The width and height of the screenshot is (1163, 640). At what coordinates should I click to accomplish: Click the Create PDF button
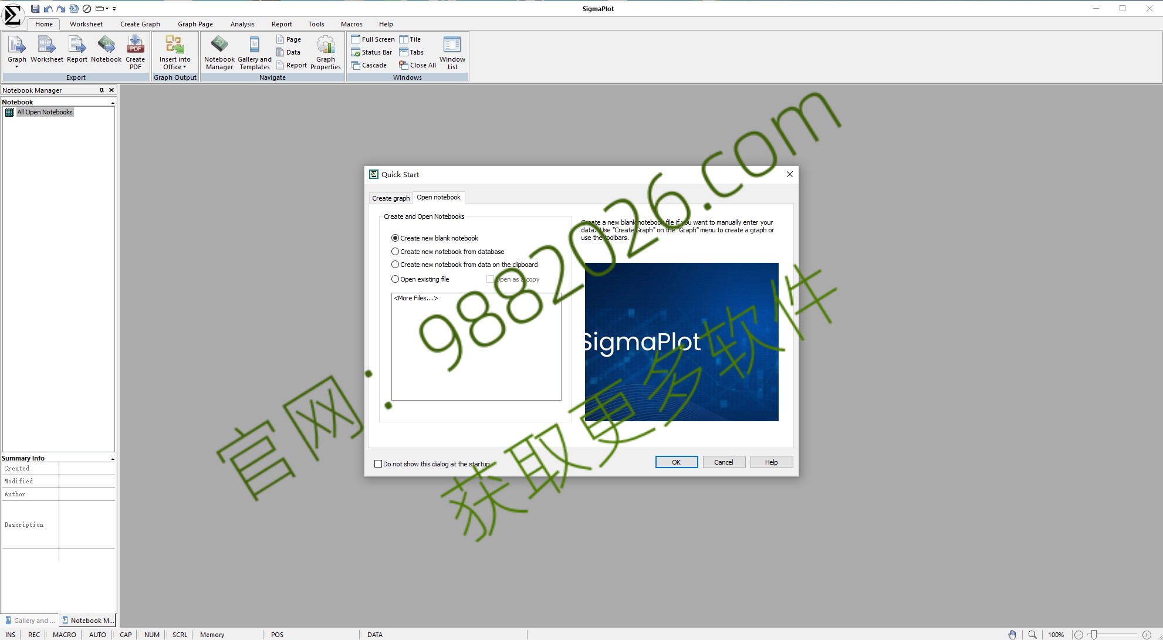136,52
